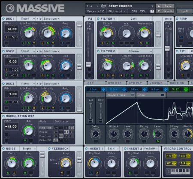193x179 pixels.
Task: Select the 2 Env modulation tab
Action: (x=114, y=89)
